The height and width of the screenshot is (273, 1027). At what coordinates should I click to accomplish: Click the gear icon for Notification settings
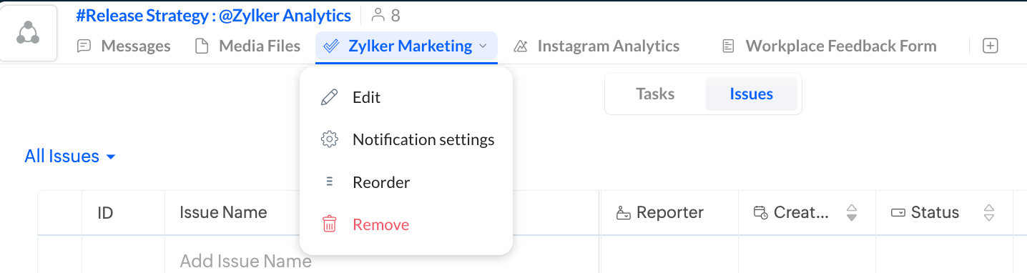(x=329, y=139)
